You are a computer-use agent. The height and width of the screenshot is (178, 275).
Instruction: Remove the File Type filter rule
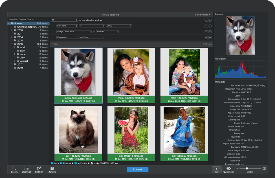click(206, 26)
